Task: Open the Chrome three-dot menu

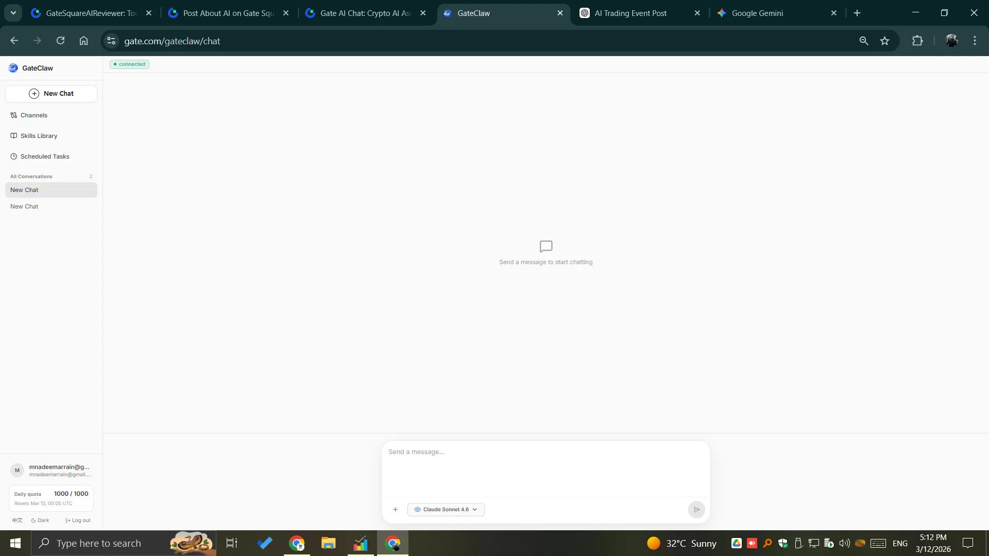Action: click(x=975, y=41)
